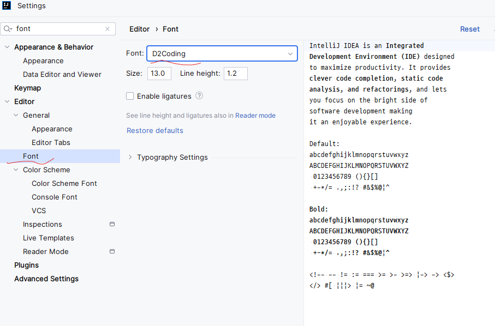This screenshot has height=326, width=495.
Task: Open Console Font settings
Action: (x=54, y=197)
